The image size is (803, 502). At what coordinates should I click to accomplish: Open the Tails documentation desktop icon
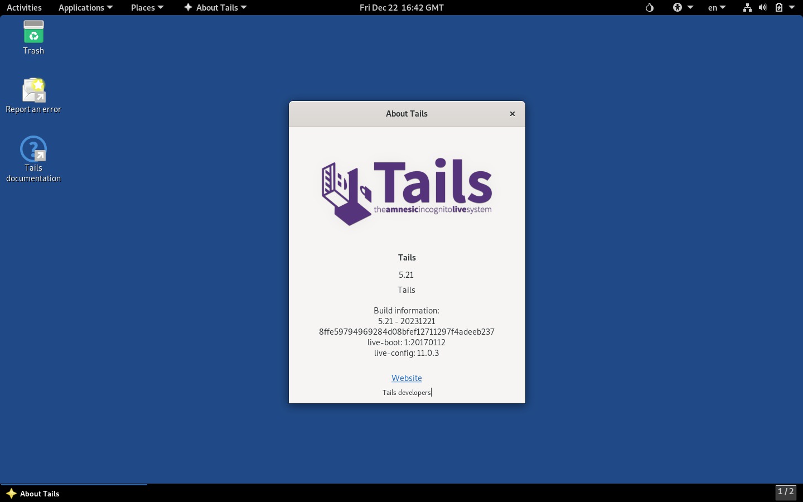tap(33, 149)
